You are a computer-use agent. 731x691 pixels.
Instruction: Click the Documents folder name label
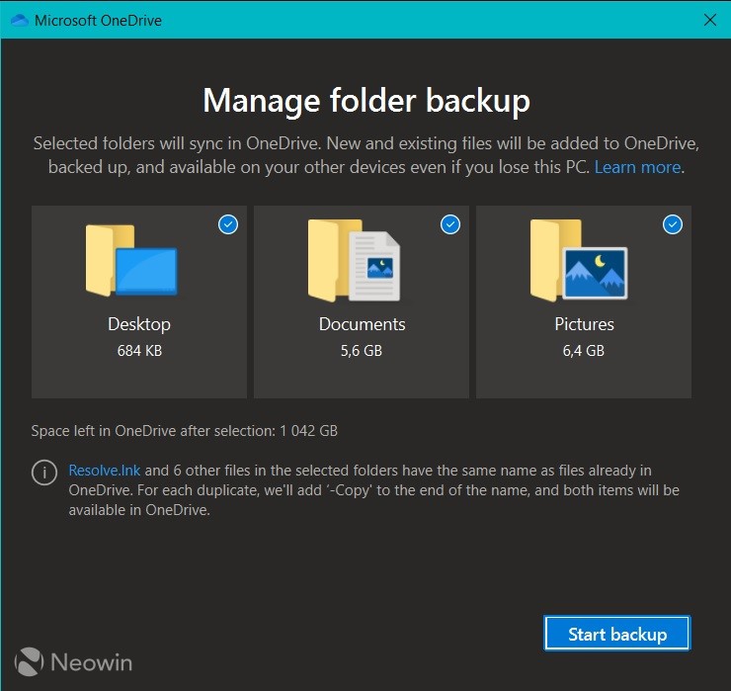(362, 324)
